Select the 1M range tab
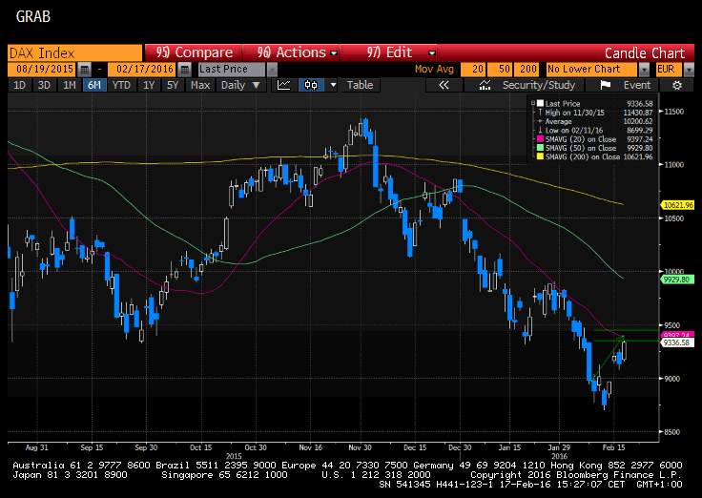702x498 pixels. click(69, 85)
